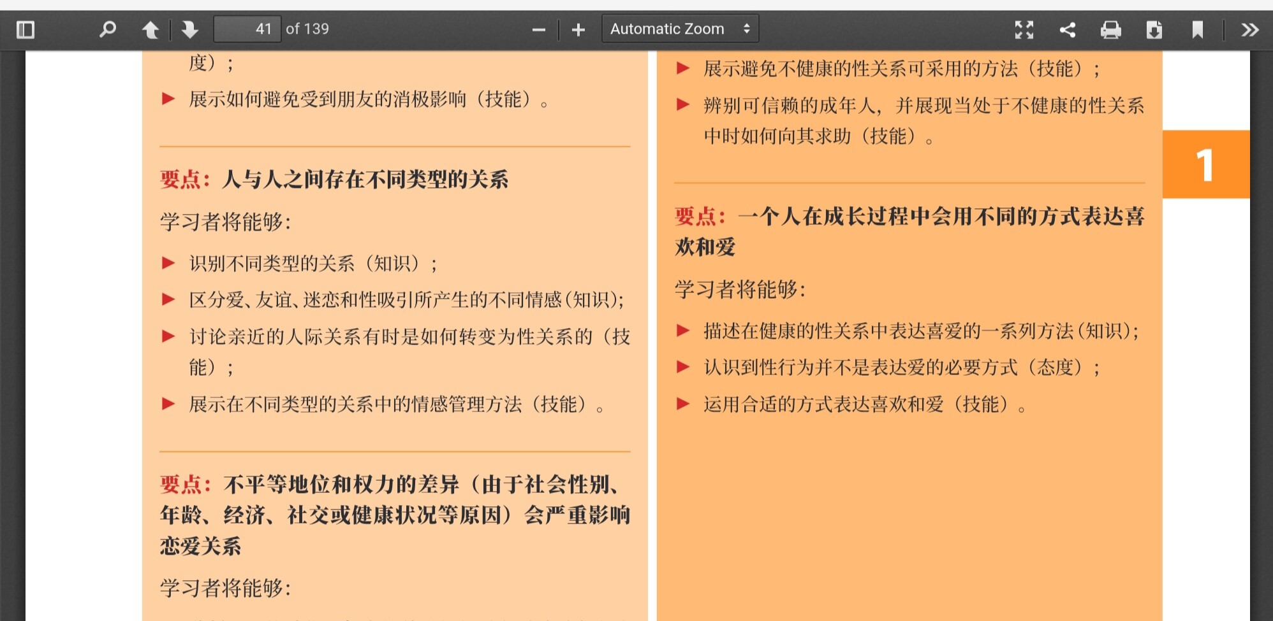Viewport: 1273px width, 621px height.
Task: Click the bullet 识别不同类型的关系（知识）
Action: click(x=313, y=263)
